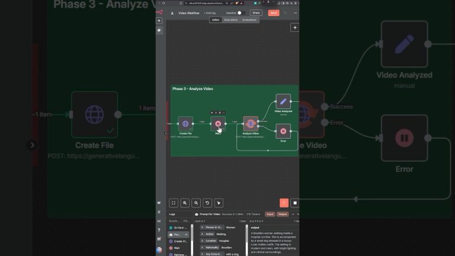Click the Person in Vi... input field label
Viewport: 455px width, 256px height.
tap(212, 228)
